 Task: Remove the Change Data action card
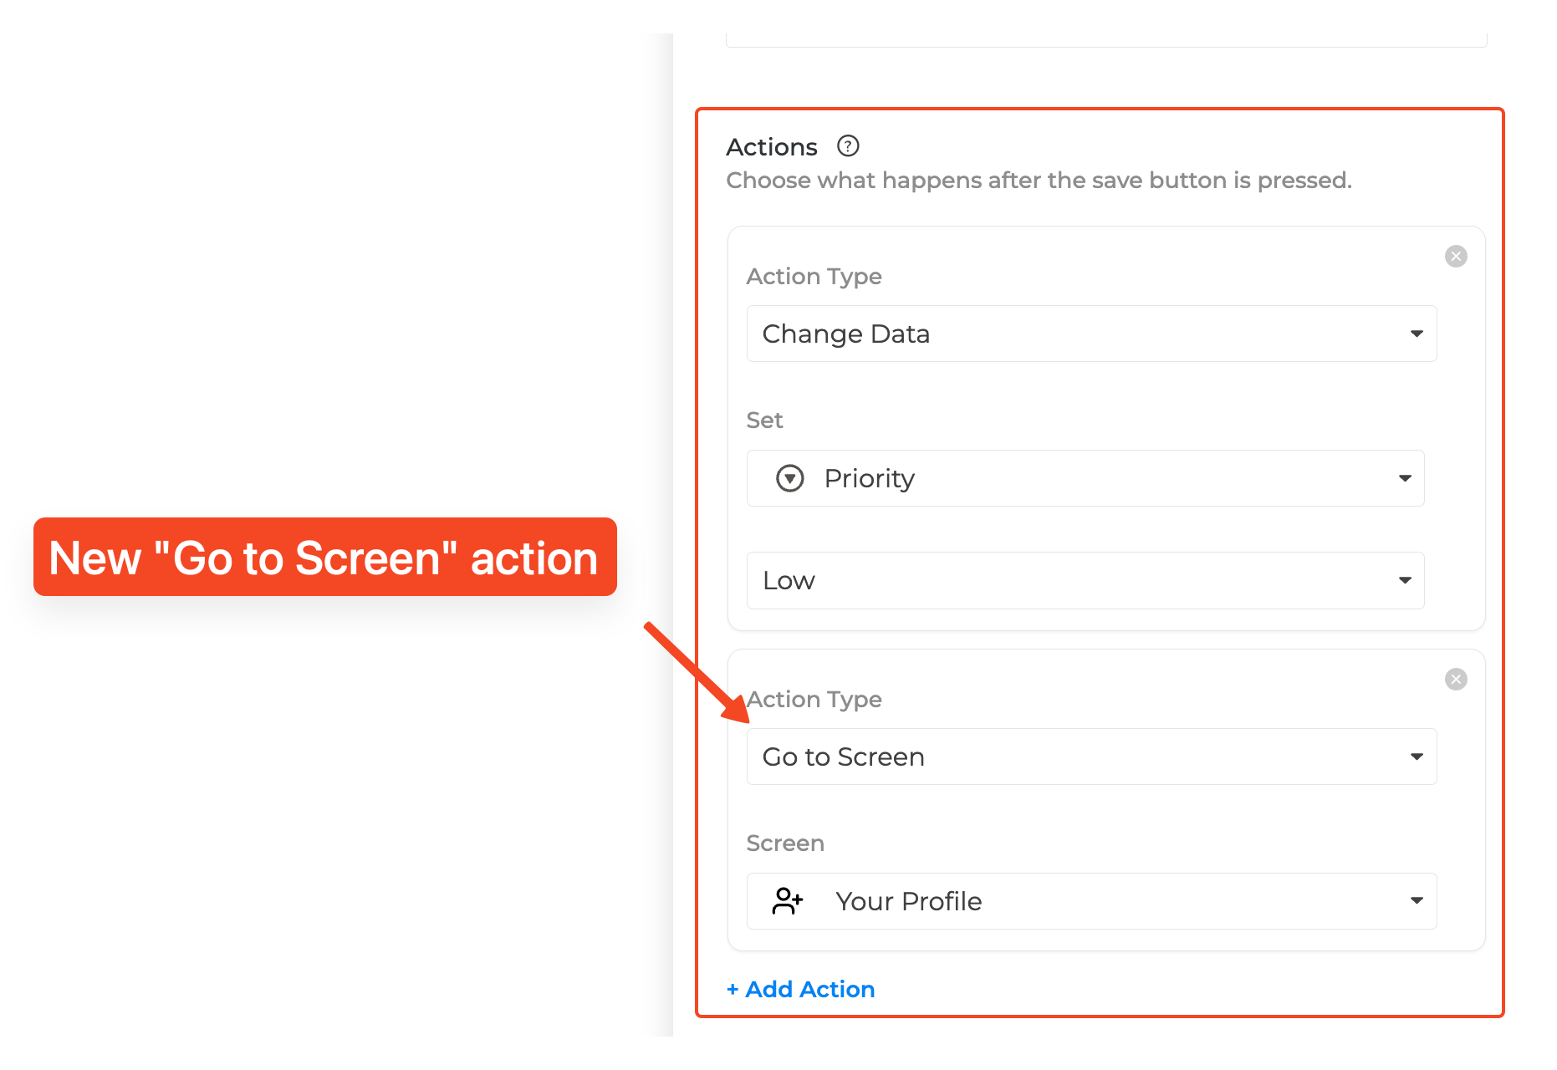pyautogui.click(x=1456, y=257)
